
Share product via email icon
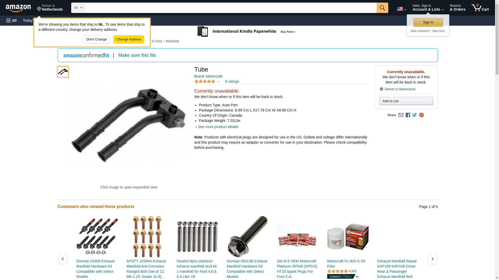401,115
